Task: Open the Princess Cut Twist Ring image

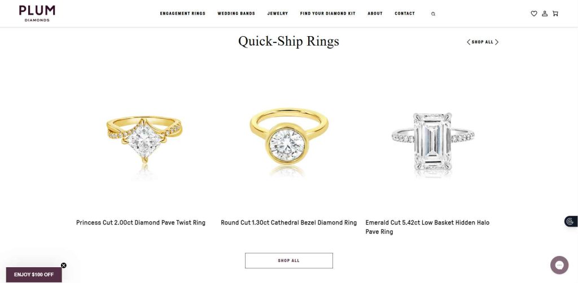Action: click(144, 141)
